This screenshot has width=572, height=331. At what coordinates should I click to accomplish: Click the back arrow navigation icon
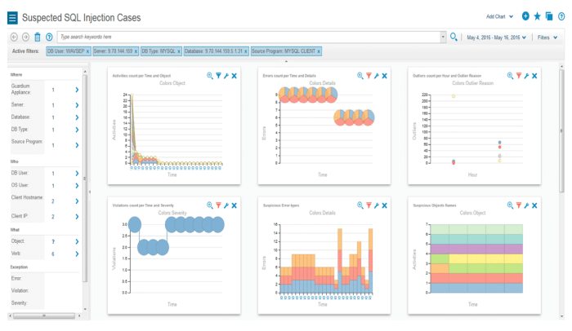[14, 38]
